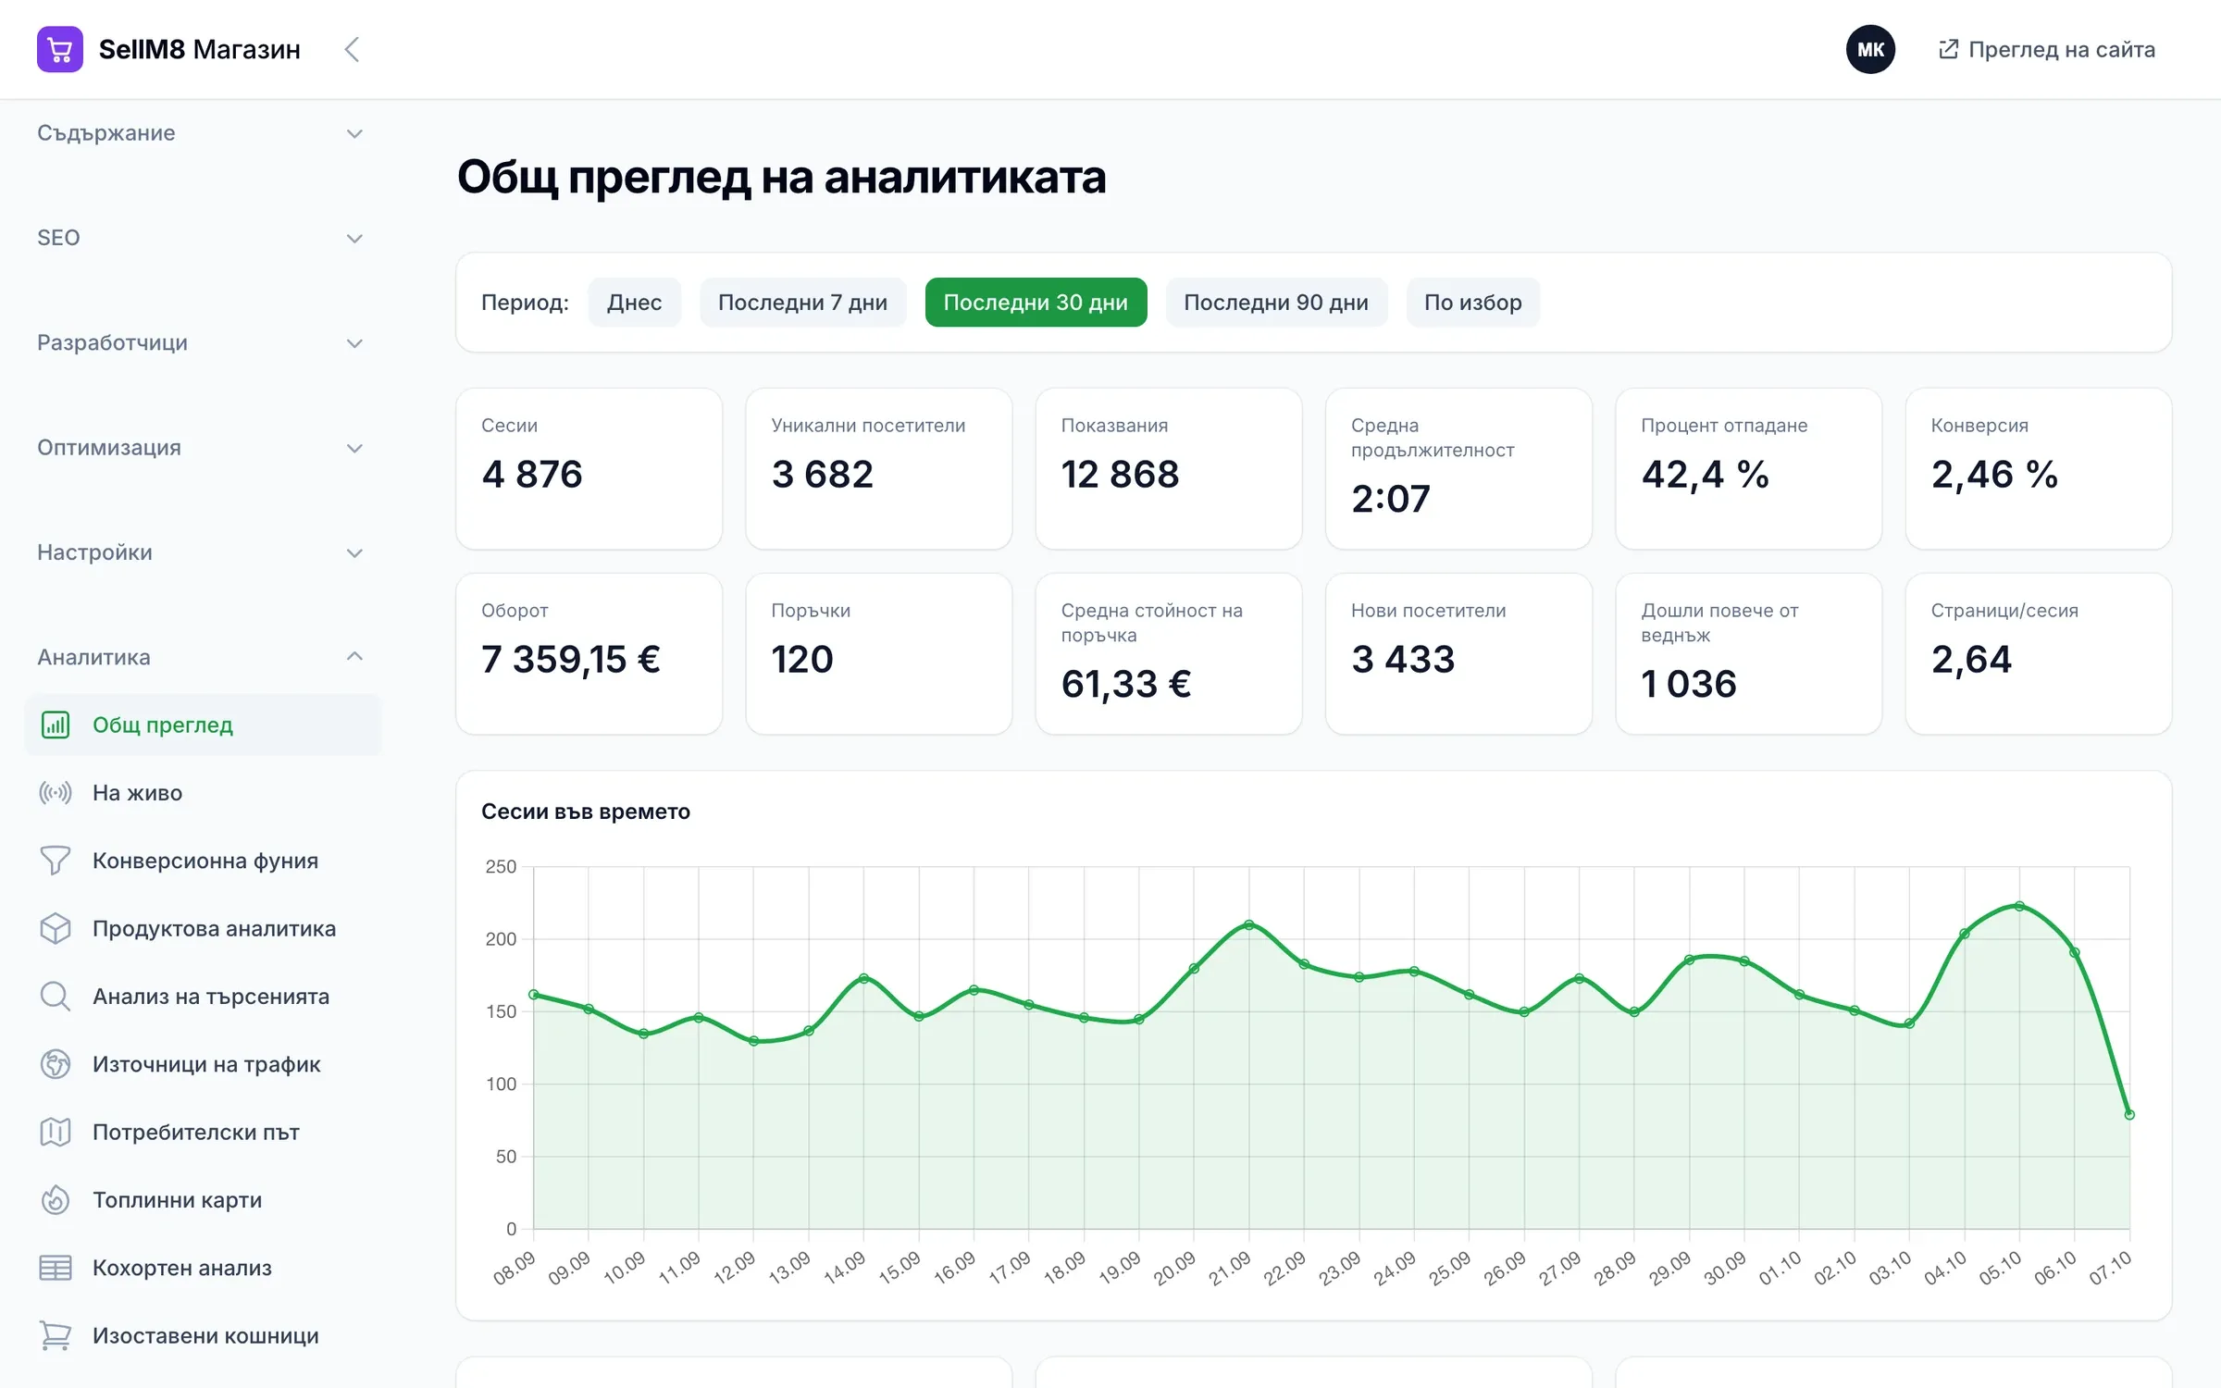This screenshot has width=2221, height=1388.
Task: Click the funnel icon for Конверсионна фуния
Action: [56, 861]
